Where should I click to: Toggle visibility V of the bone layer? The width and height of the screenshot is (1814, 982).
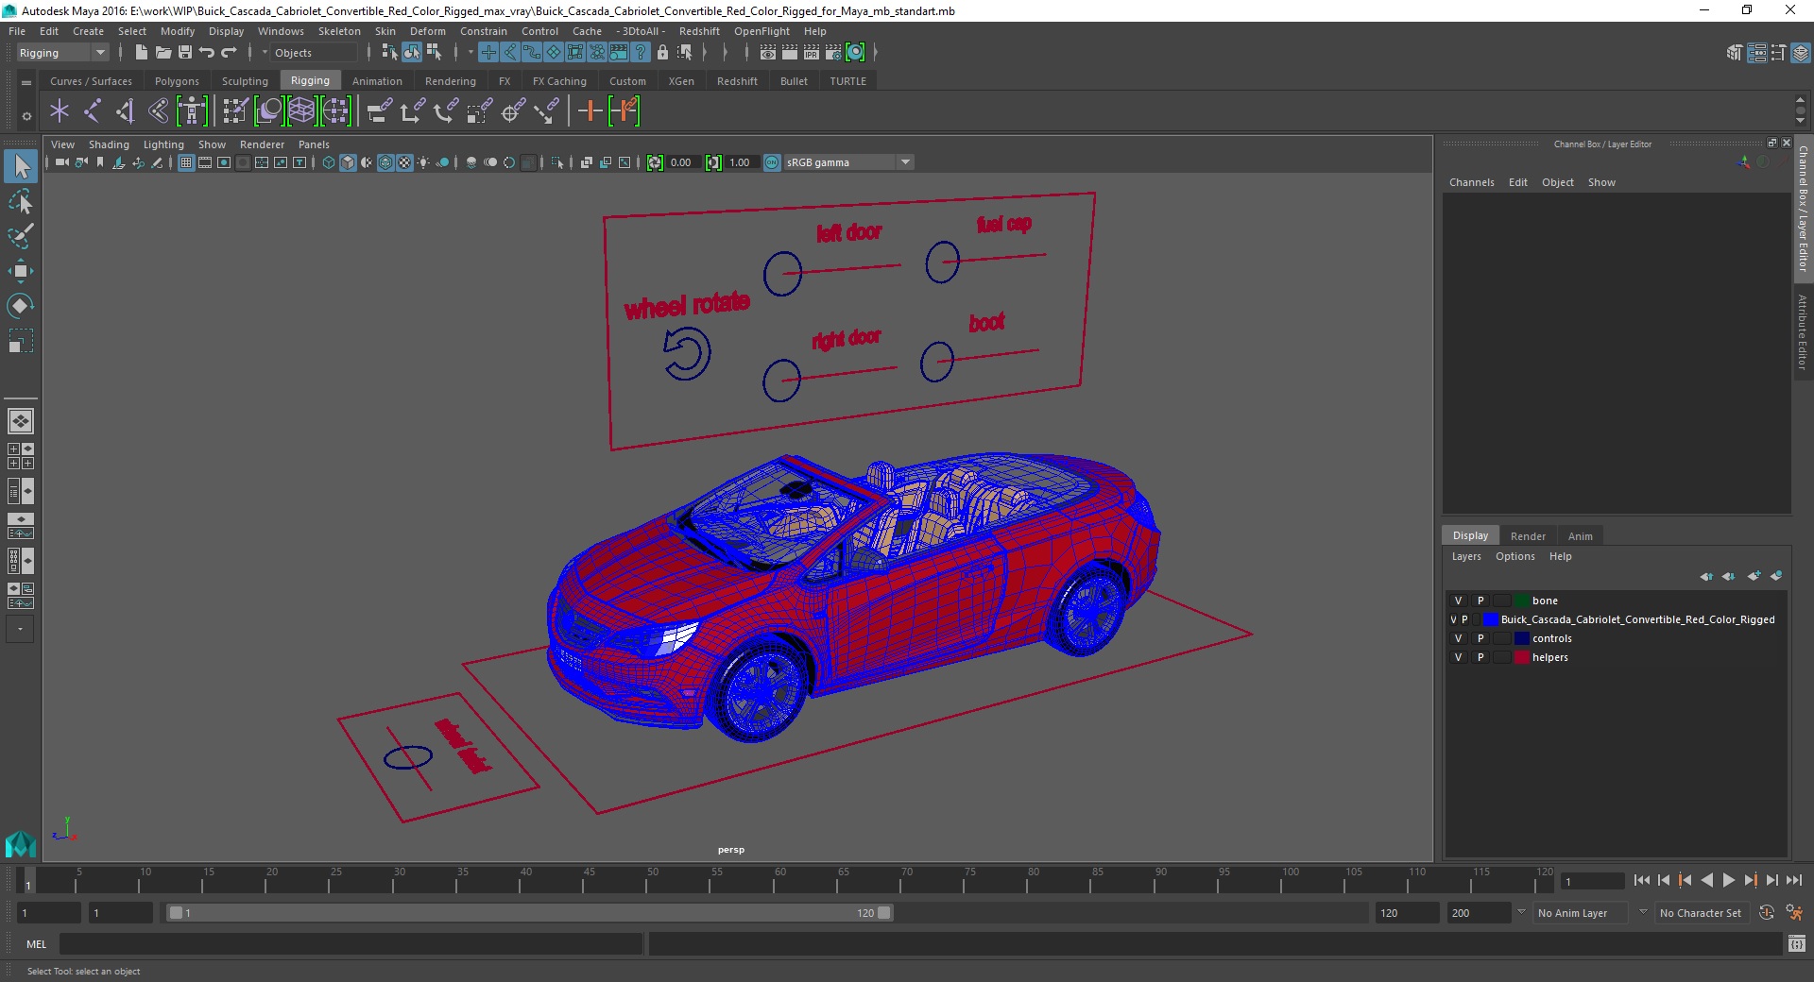coord(1458,601)
